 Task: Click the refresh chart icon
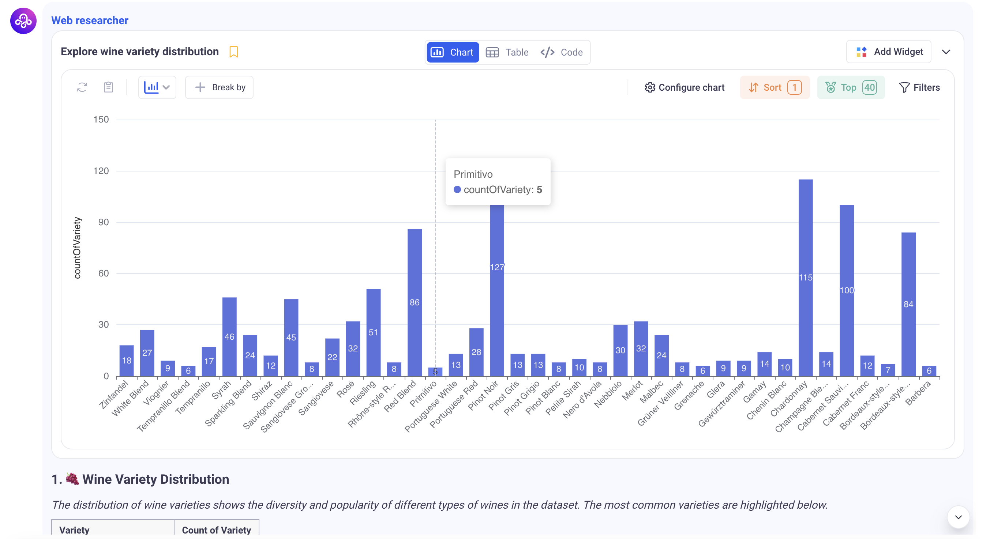(82, 87)
